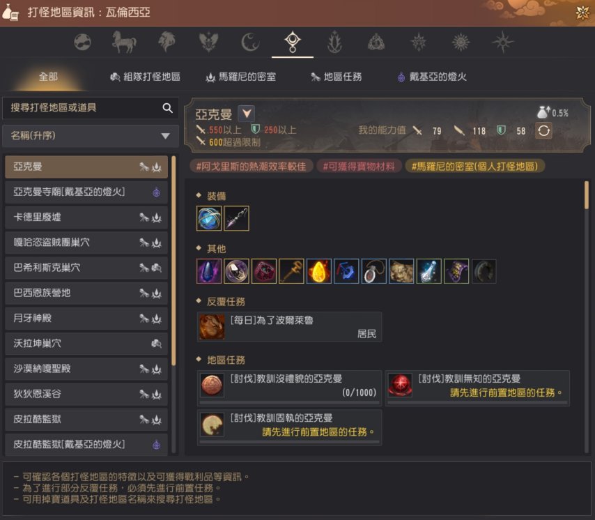This screenshot has height=520, width=595.
Task: Open the blue orb equipment item
Action: tap(209, 218)
